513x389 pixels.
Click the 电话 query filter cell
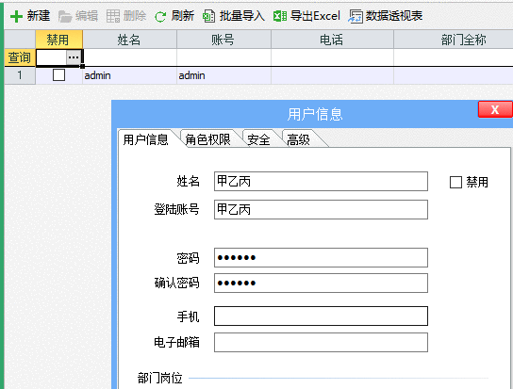click(332, 57)
